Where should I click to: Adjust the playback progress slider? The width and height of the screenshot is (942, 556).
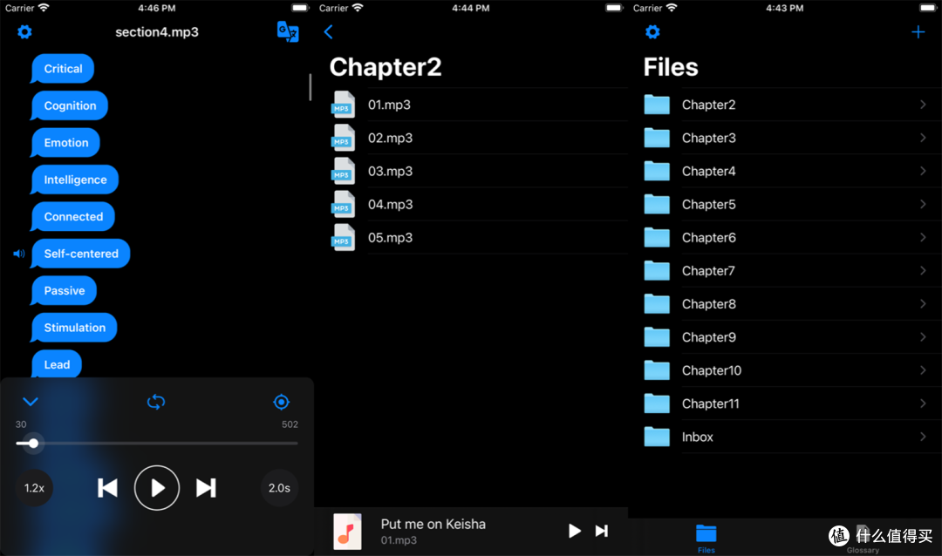[x=157, y=444]
